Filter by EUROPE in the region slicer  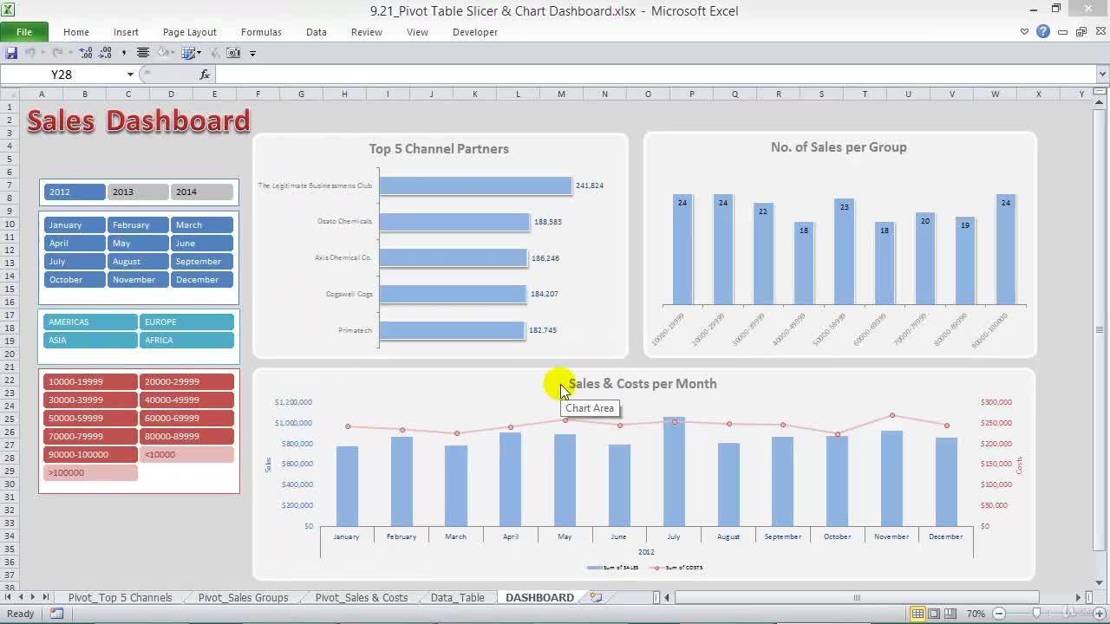point(186,322)
